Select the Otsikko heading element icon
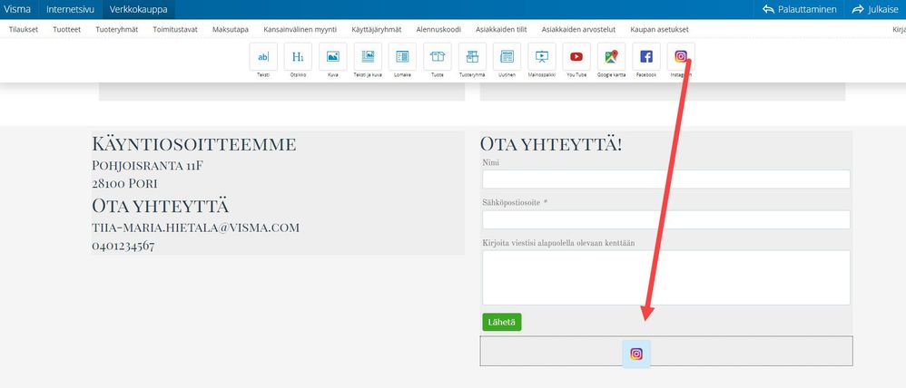 coord(298,56)
